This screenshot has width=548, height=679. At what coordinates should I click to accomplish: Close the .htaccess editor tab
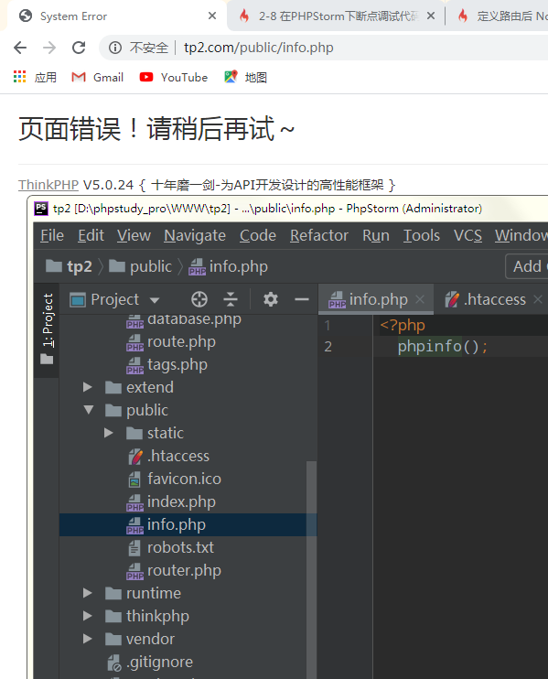538,299
